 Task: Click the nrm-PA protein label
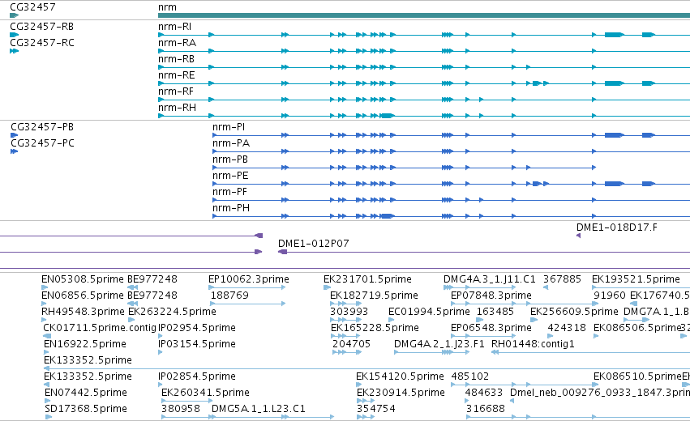tap(230, 143)
